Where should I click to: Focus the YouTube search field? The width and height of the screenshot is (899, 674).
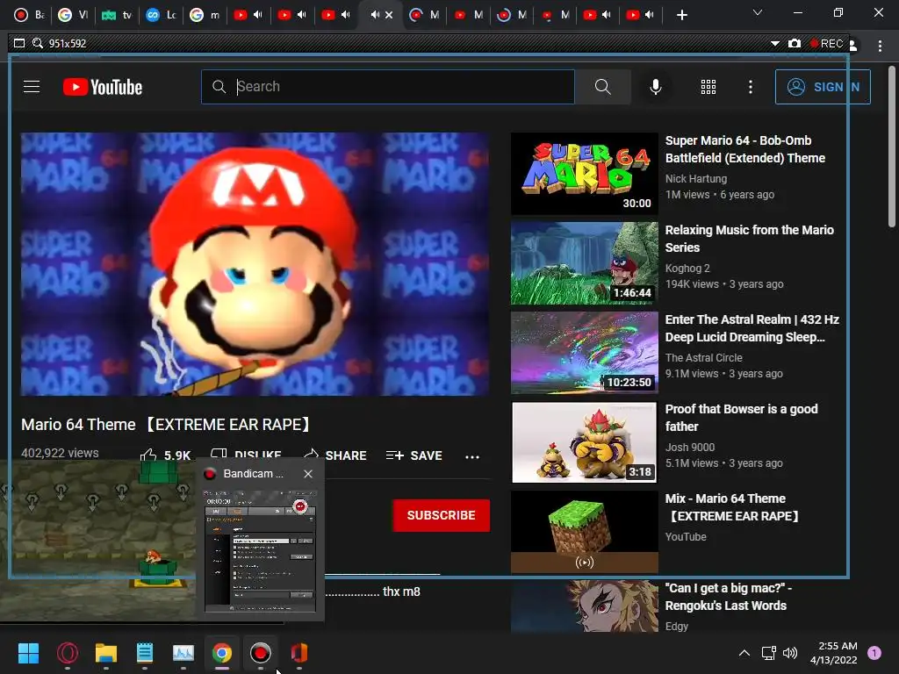387,87
